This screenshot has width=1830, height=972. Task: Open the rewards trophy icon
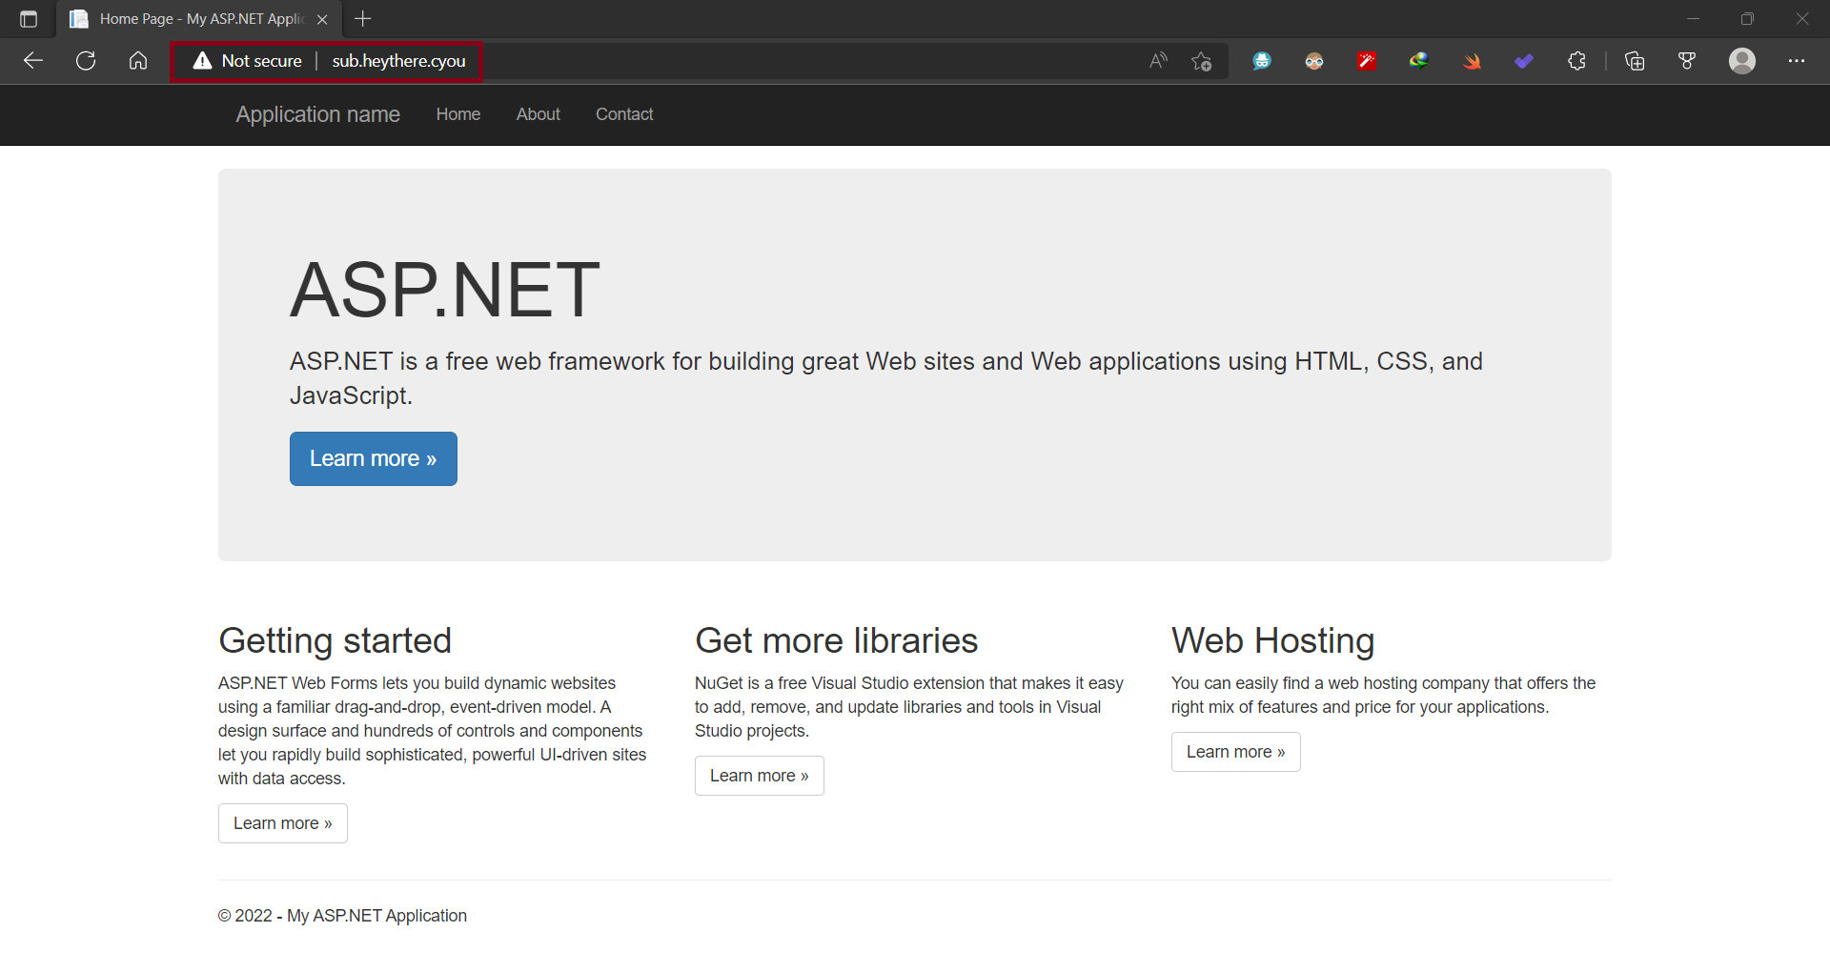pyautogui.click(x=1687, y=61)
